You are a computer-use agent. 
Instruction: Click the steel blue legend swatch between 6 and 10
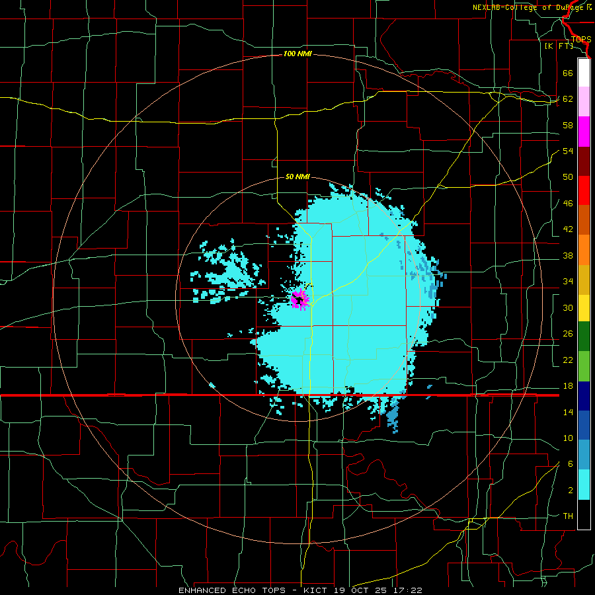pyautogui.click(x=584, y=455)
